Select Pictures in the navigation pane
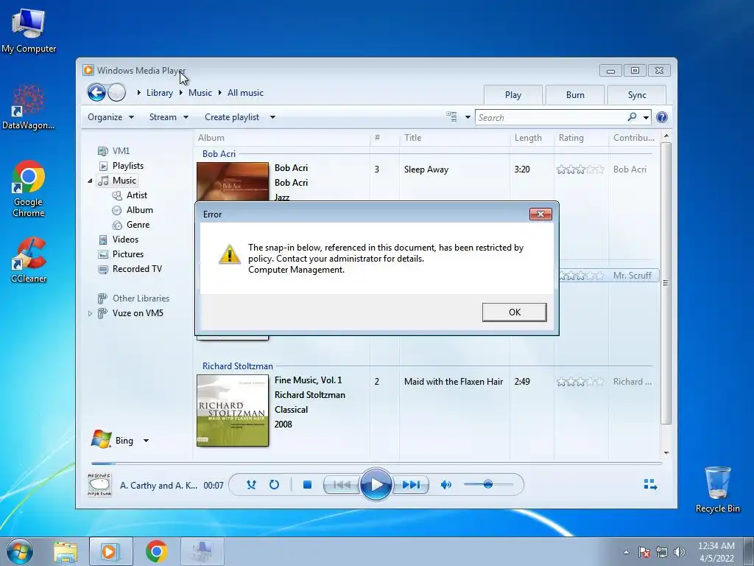Viewport: 754px width, 566px height. tap(121, 254)
